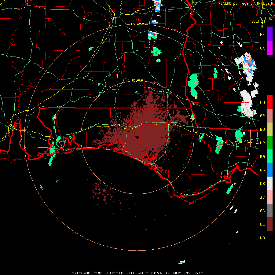This screenshot has width=275, height=275.
Task: Click the "DS" legend label
Action: 262,184
